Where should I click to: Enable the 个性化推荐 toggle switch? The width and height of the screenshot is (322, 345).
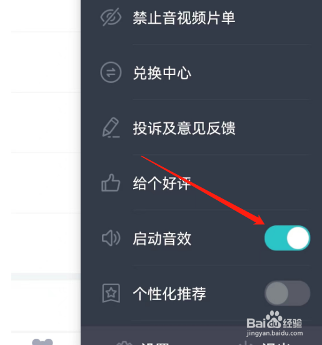pyautogui.click(x=287, y=293)
